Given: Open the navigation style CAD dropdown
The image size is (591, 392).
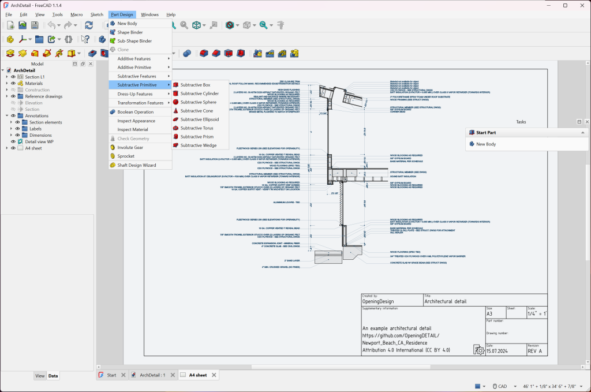Looking at the screenshot, I should point(505,386).
